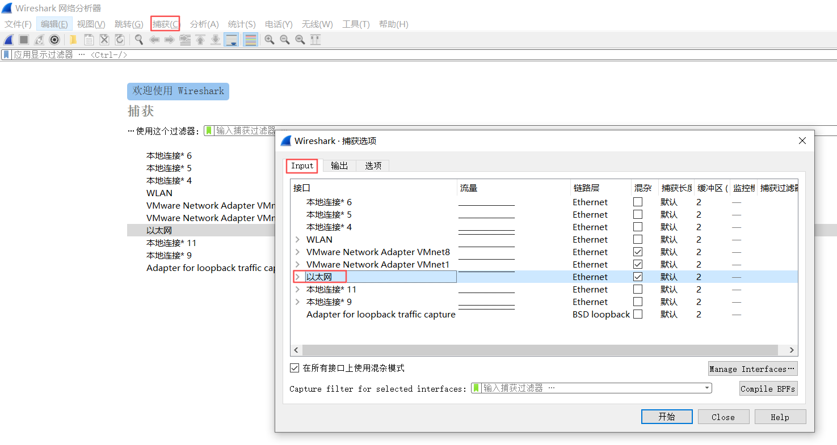Uncheck promiscuous mode for VMnet1 adapter
This screenshot has height=445, width=837.
pos(638,264)
